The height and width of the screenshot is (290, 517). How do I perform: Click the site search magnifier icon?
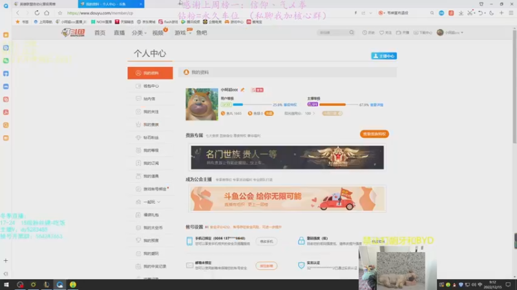pos(352,33)
